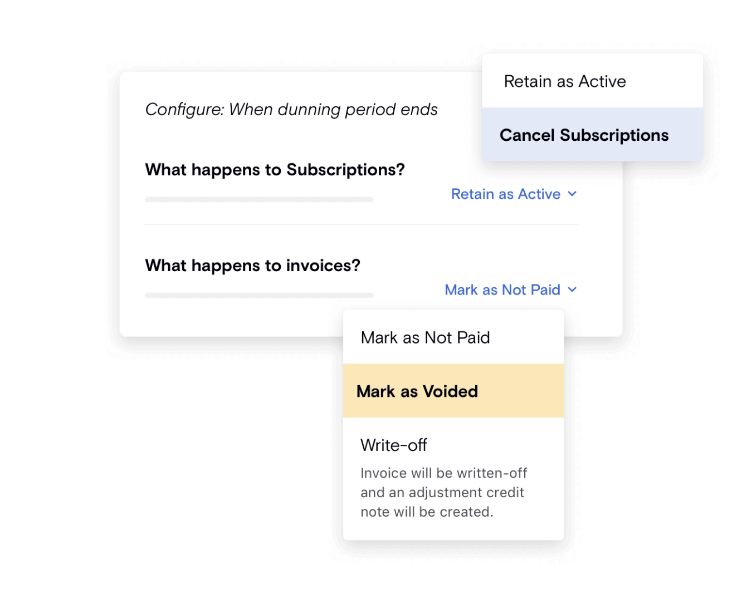
Task: Click the 'What happens to invoices?' question
Action: (x=252, y=266)
